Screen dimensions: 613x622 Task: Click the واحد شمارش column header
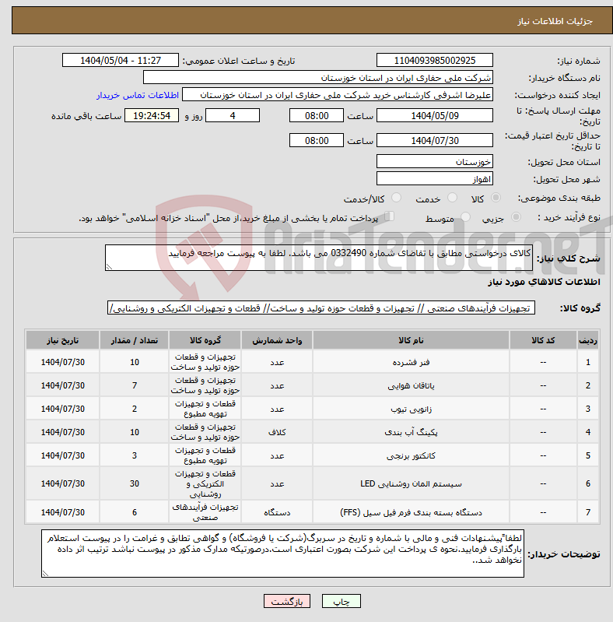(x=277, y=340)
